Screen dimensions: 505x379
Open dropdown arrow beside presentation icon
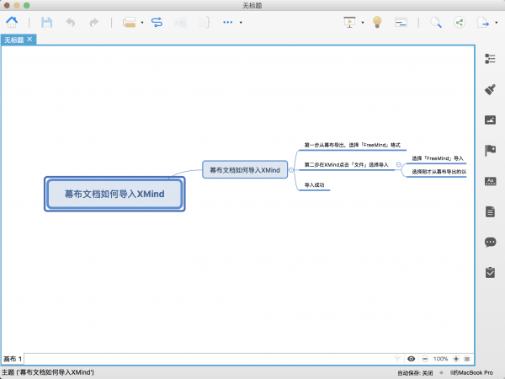(363, 23)
